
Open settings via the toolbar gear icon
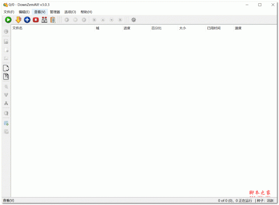[133, 20]
